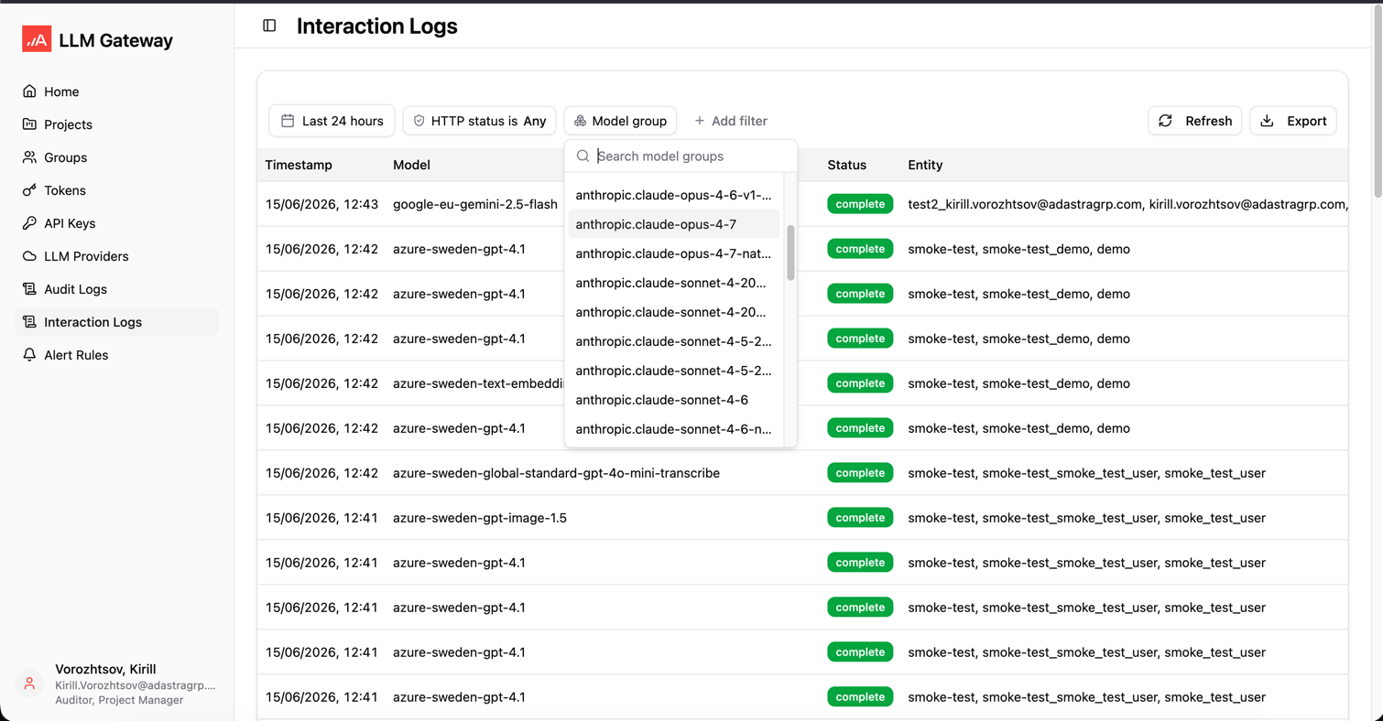Select anthropic.claude-sonnet-4-6 option
Viewport: 1383px width, 721px height.
[x=674, y=400]
